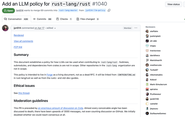Click the joshtriplett reviewer name
Screen dimensions: 185x117
pyautogui.click(x=155, y=36)
